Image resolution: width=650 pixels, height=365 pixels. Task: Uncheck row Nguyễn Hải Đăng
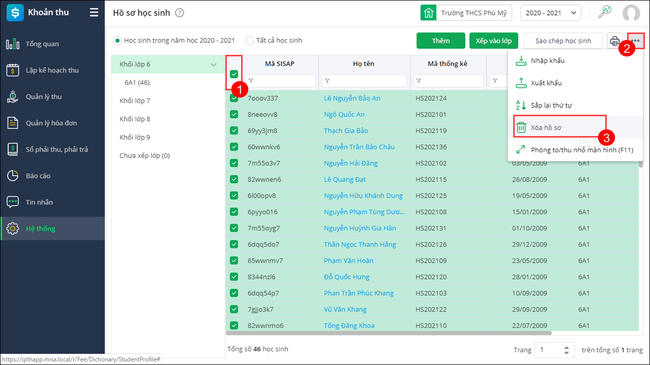(x=234, y=163)
